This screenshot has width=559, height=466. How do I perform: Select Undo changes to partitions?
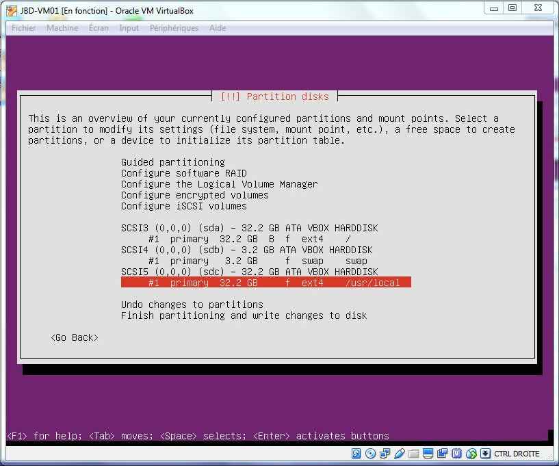point(192,305)
